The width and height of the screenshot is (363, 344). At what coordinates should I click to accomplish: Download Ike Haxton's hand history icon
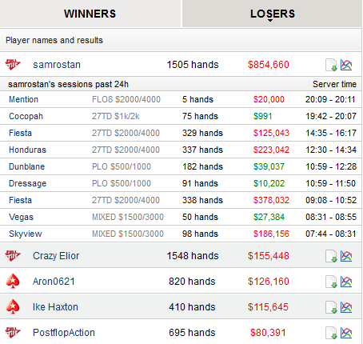pyautogui.click(x=331, y=307)
